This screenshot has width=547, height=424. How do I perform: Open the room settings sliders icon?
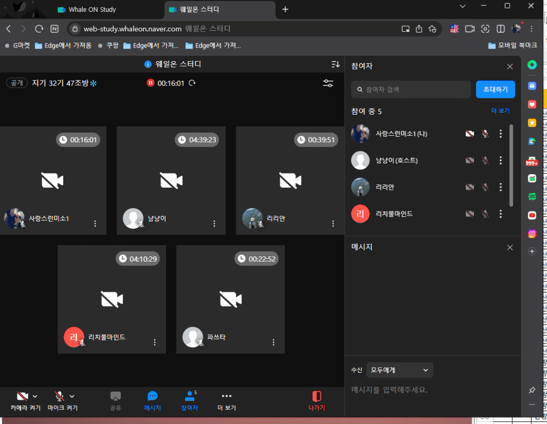point(328,83)
